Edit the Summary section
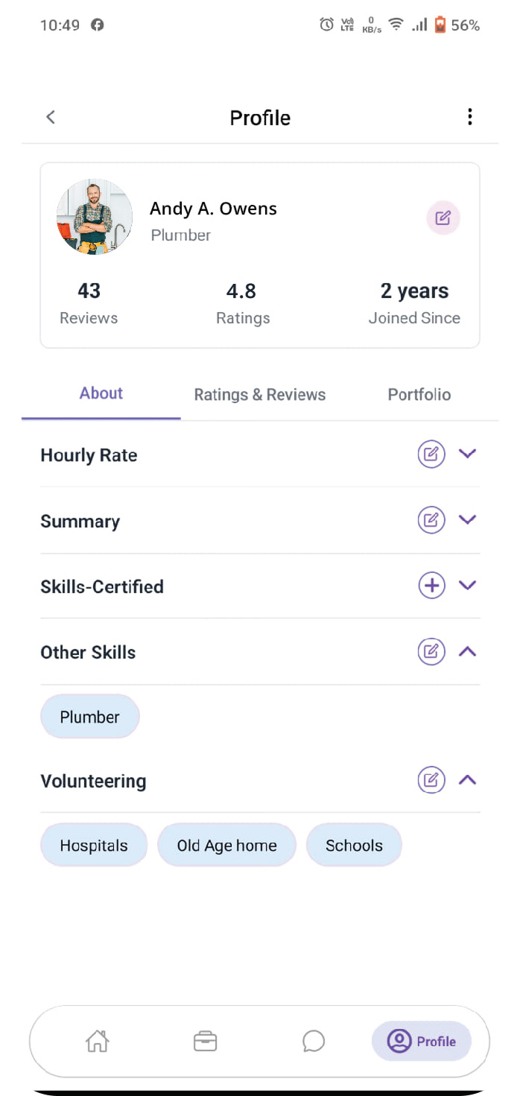 pyautogui.click(x=431, y=519)
